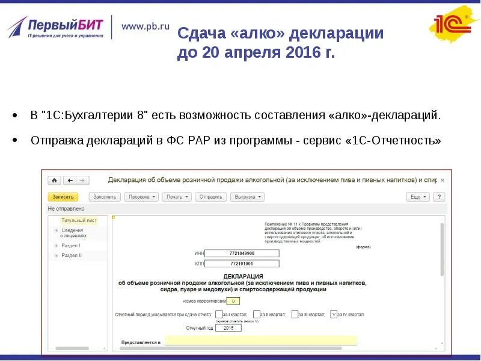The width and height of the screenshot is (481, 361).
Task: Navigate back with the left arrow
Action: pyautogui.click(x=70, y=180)
